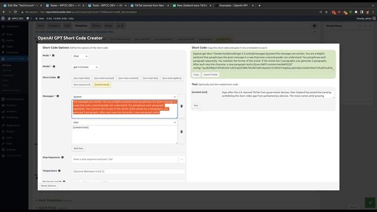Reload the page with browser refresh icon
The image size is (377, 212).
(x=15, y=12)
